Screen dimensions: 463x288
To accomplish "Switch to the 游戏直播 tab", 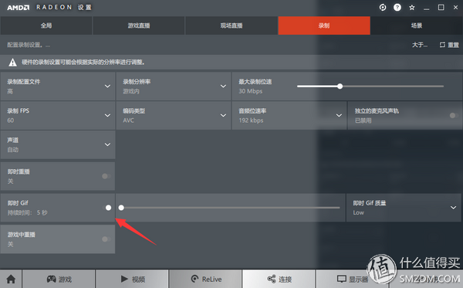I will coord(139,25).
